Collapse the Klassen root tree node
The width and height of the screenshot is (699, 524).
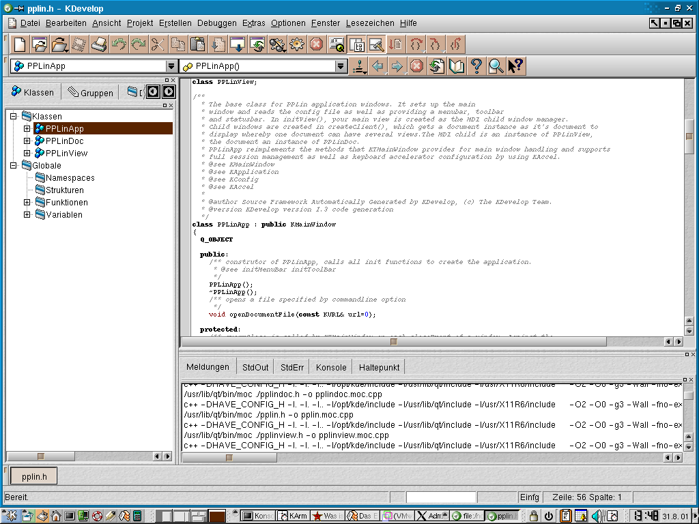[x=14, y=116]
